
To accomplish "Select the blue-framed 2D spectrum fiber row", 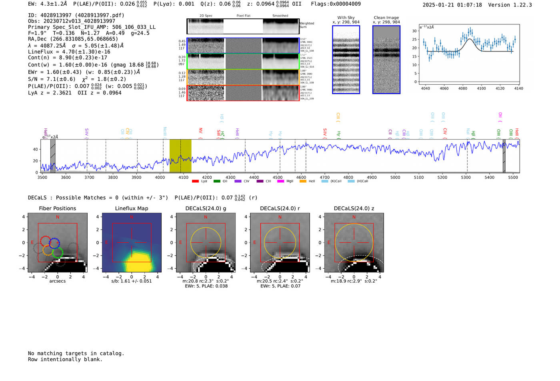I will (x=243, y=46).
